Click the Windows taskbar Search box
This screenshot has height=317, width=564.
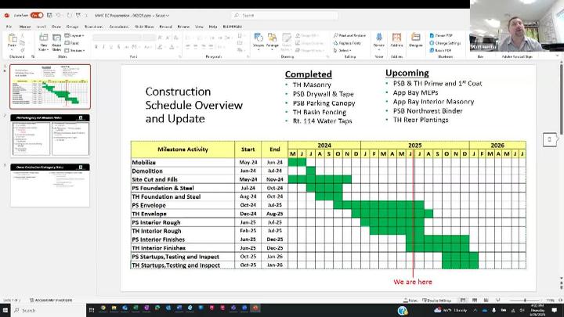point(49,310)
